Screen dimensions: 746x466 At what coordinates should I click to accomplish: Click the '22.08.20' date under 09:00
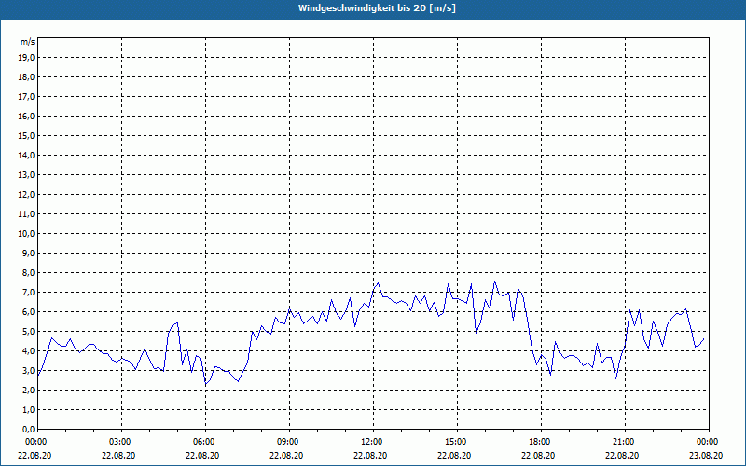(x=286, y=455)
